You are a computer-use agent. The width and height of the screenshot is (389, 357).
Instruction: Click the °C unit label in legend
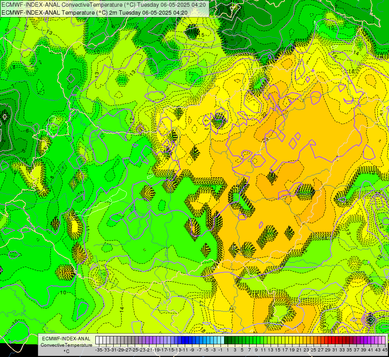pyautogui.click(x=66, y=351)
